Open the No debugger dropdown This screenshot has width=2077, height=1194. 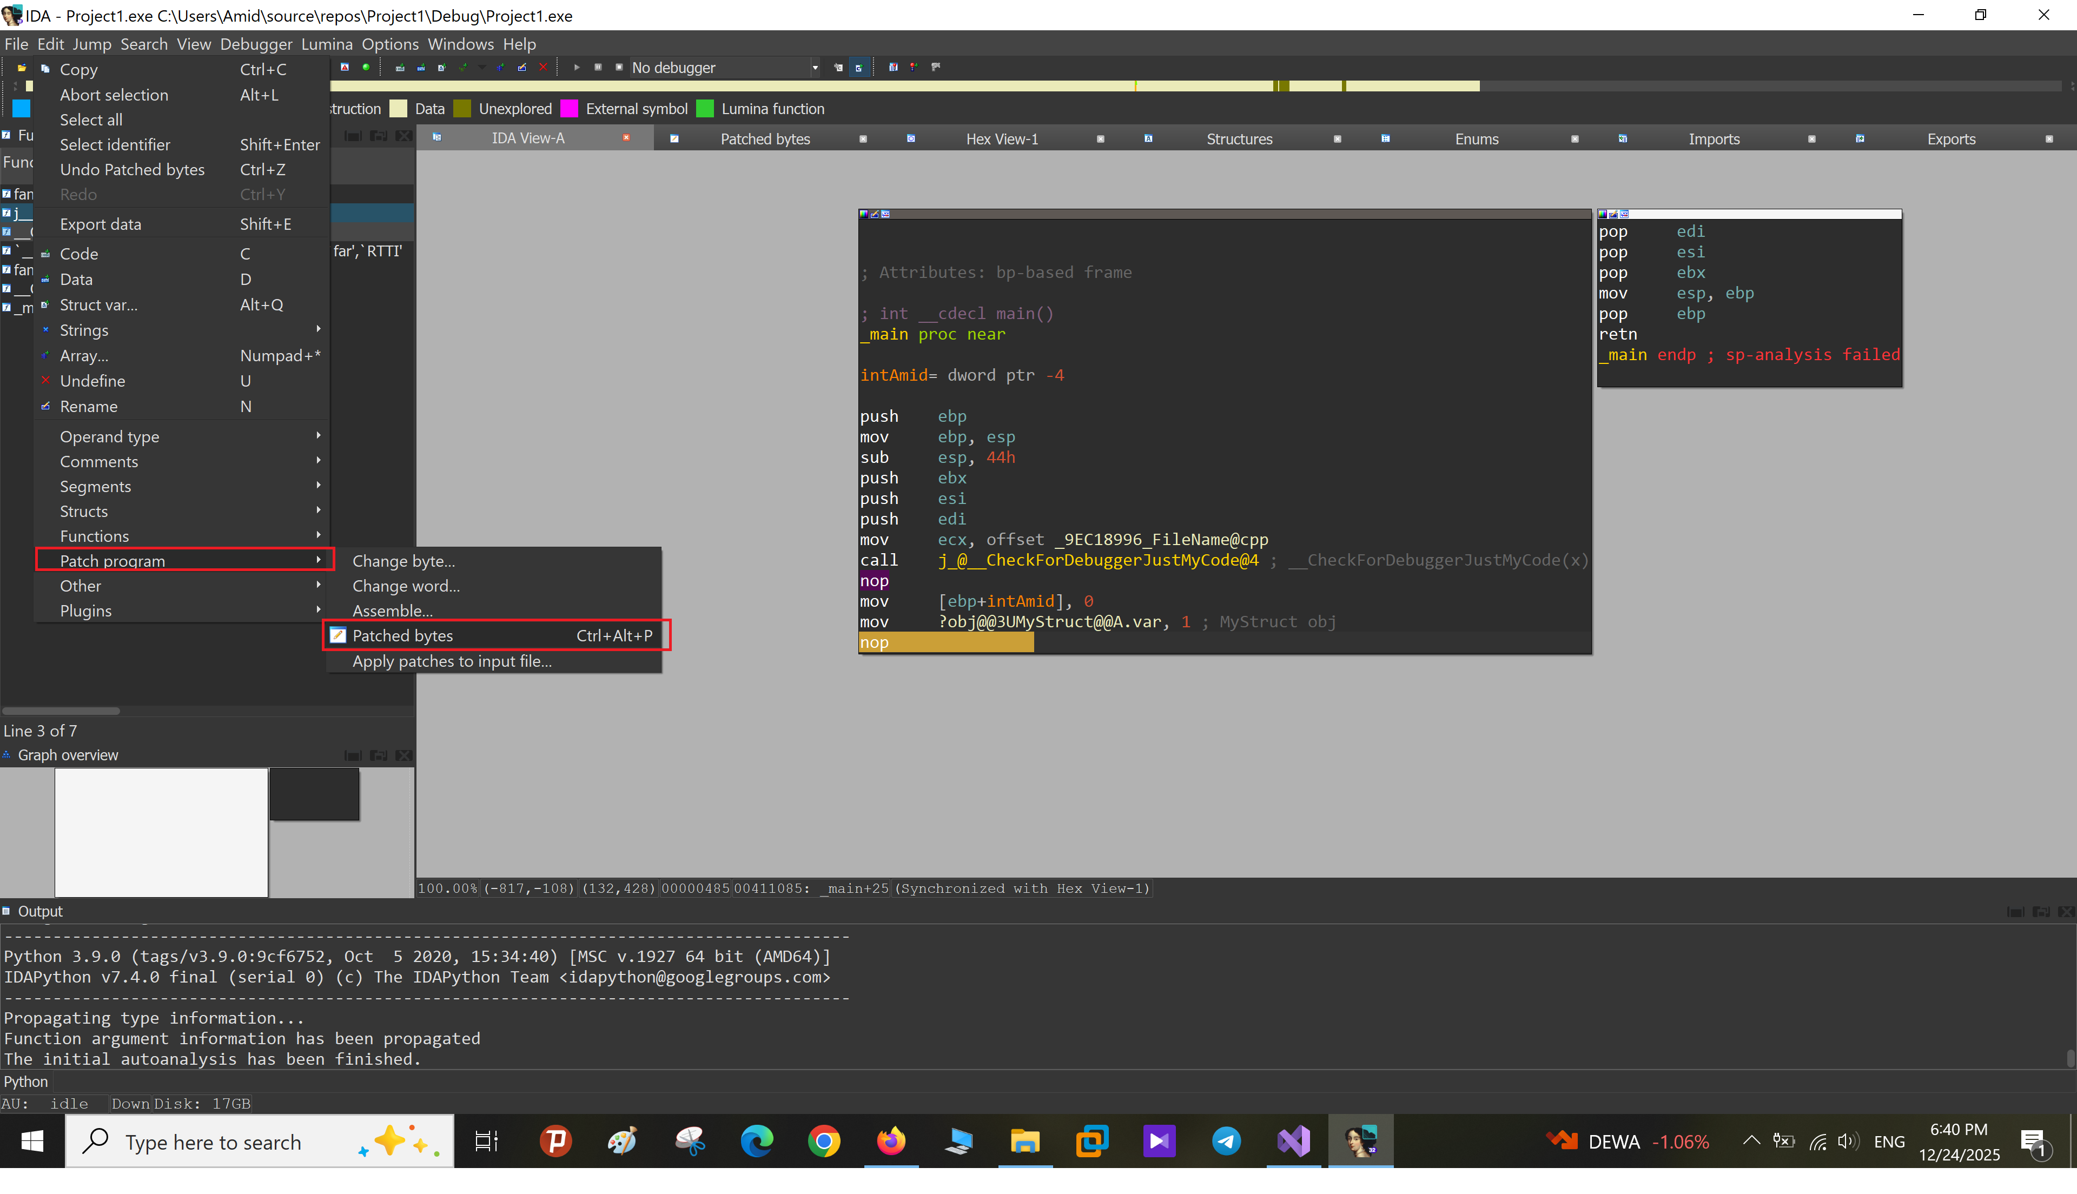tap(816, 67)
